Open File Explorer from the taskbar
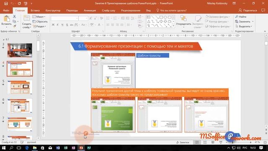Viewport: 268px width, 151px height. (35, 148)
